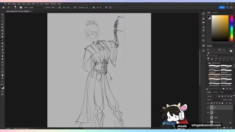
Task: Select the Hard Round brush preset
Action: click(214, 67)
